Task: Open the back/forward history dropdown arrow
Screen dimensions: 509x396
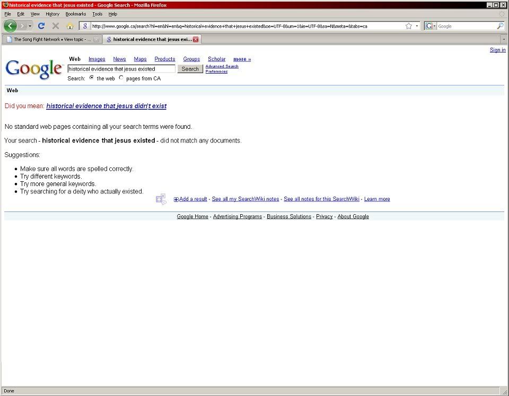Action: [30, 25]
